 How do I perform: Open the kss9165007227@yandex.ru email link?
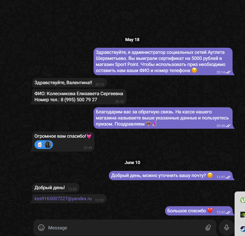click(63, 198)
